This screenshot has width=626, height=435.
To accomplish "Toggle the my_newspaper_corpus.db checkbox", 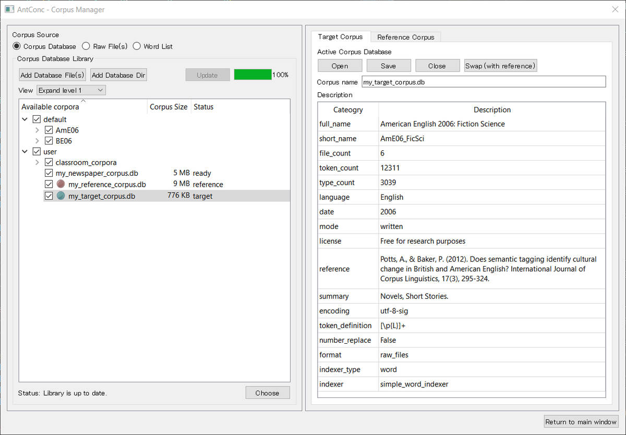I will coord(49,173).
